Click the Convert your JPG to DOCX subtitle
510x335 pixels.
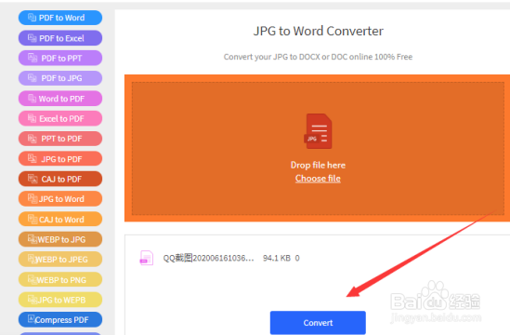(x=318, y=57)
